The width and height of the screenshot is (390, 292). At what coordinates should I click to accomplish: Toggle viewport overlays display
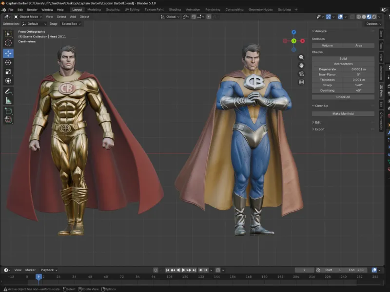point(340,17)
